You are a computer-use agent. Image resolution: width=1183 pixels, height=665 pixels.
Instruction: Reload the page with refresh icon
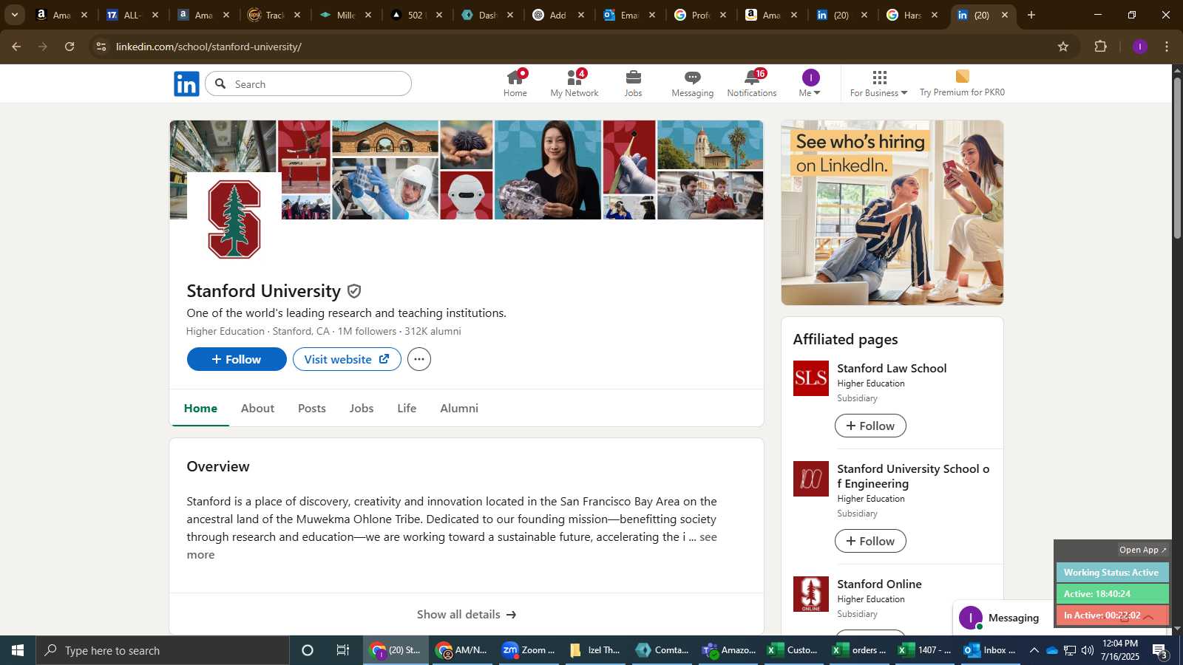point(70,47)
